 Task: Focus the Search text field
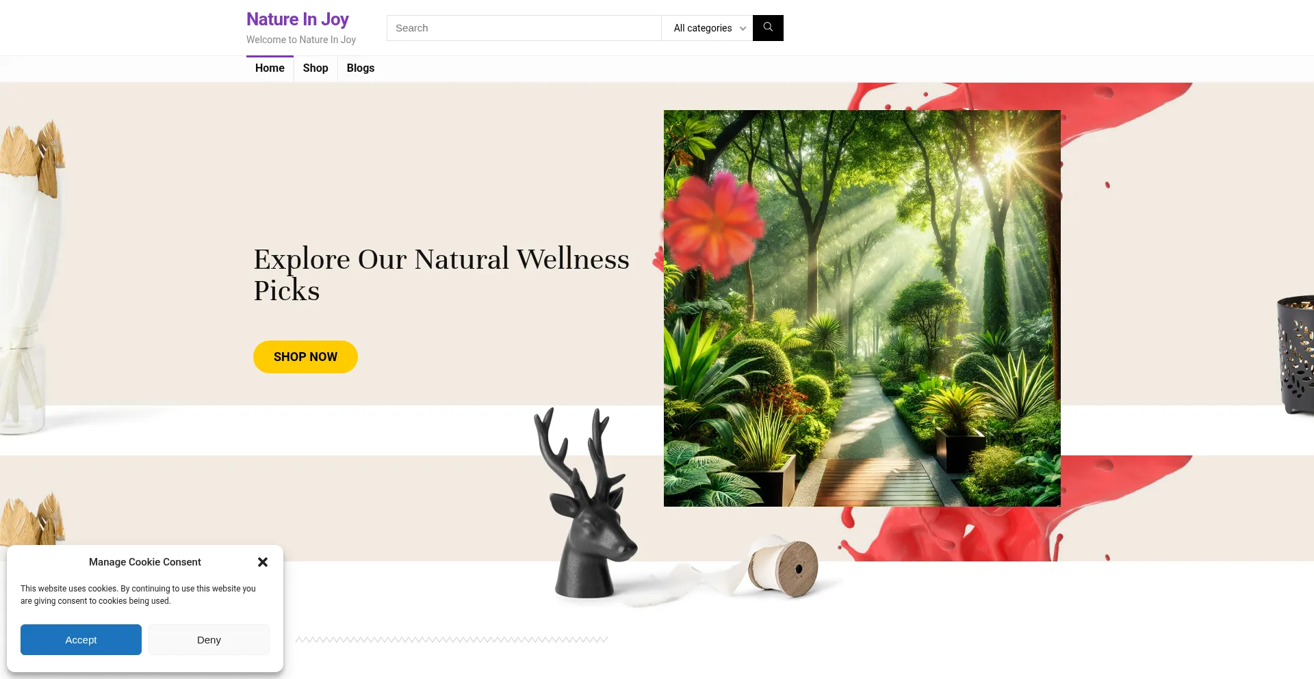click(x=524, y=28)
